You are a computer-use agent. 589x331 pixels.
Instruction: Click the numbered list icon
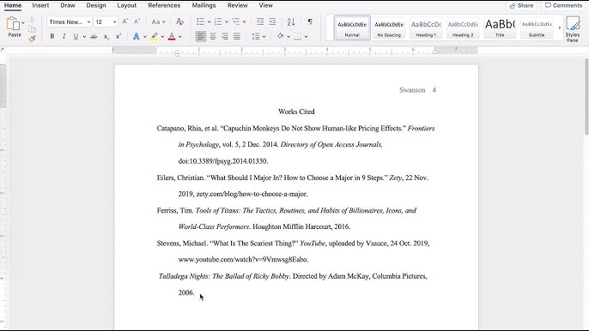[x=218, y=21]
